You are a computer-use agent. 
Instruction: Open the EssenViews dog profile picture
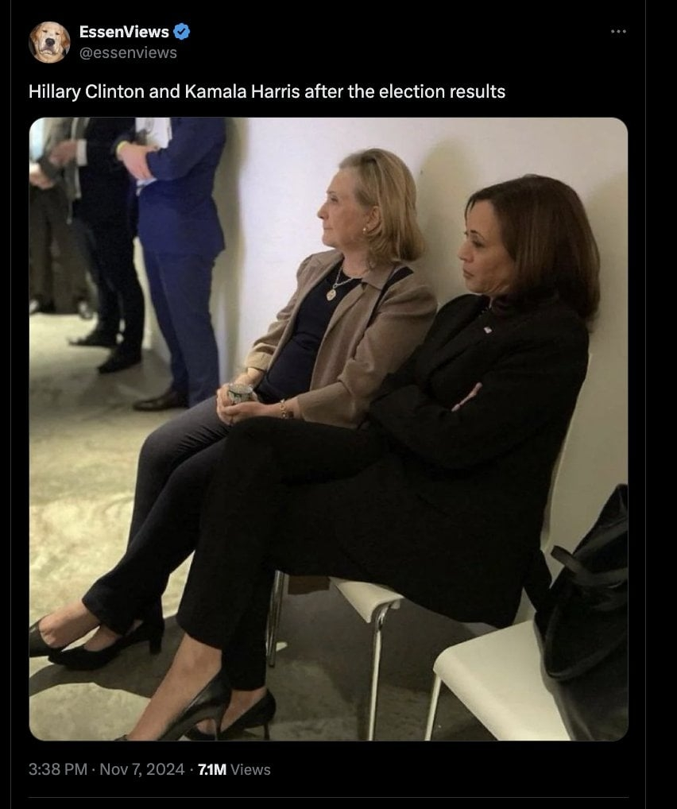[49, 42]
